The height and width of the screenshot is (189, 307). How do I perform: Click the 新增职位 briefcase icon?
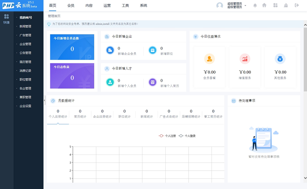(x=153, y=50)
